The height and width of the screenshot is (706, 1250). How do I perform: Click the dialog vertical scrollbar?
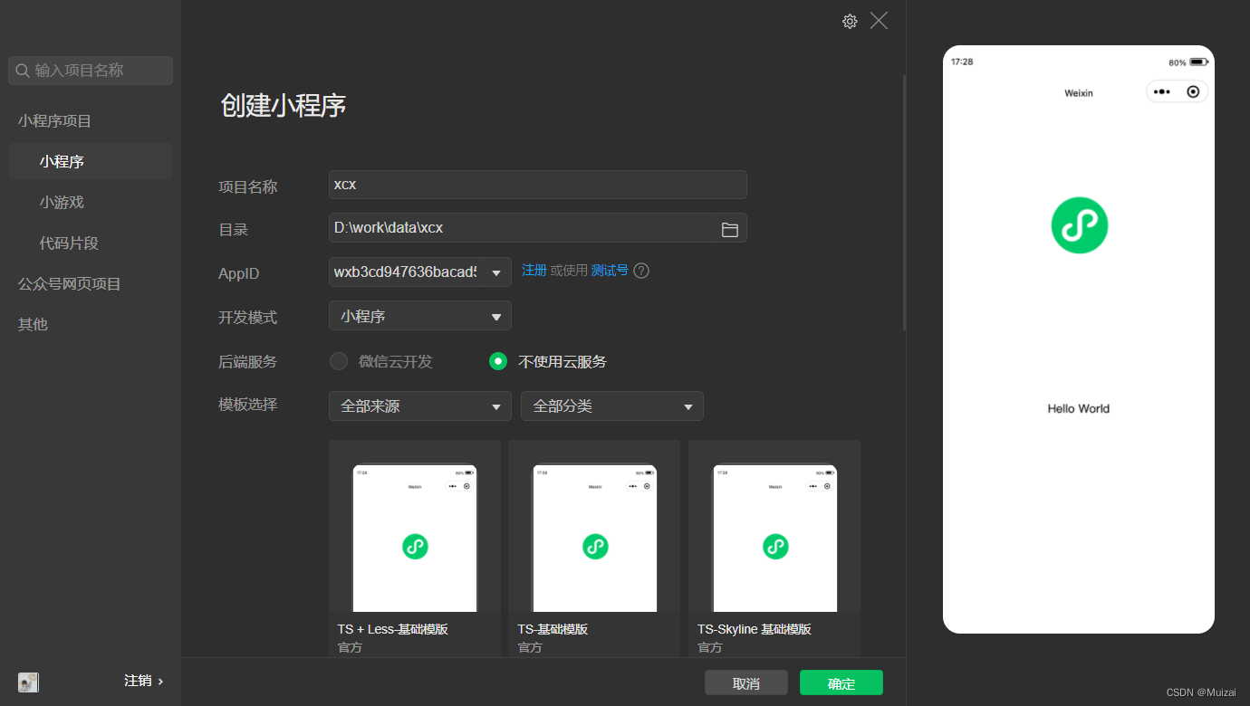click(904, 202)
